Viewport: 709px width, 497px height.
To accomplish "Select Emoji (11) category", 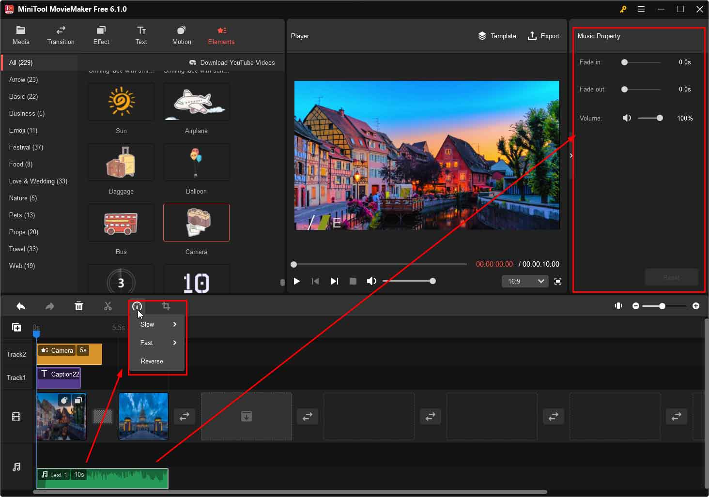I will pos(39,130).
